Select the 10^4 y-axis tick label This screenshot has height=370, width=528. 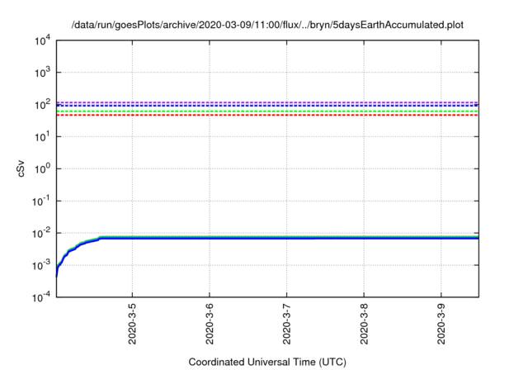[x=42, y=41]
